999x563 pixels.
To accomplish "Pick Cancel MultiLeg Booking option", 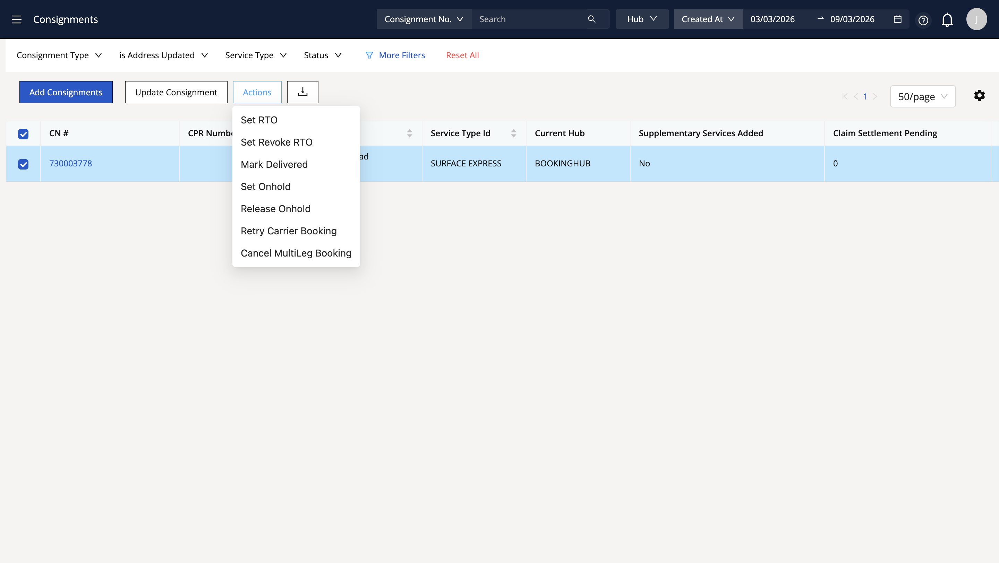I will tap(296, 253).
